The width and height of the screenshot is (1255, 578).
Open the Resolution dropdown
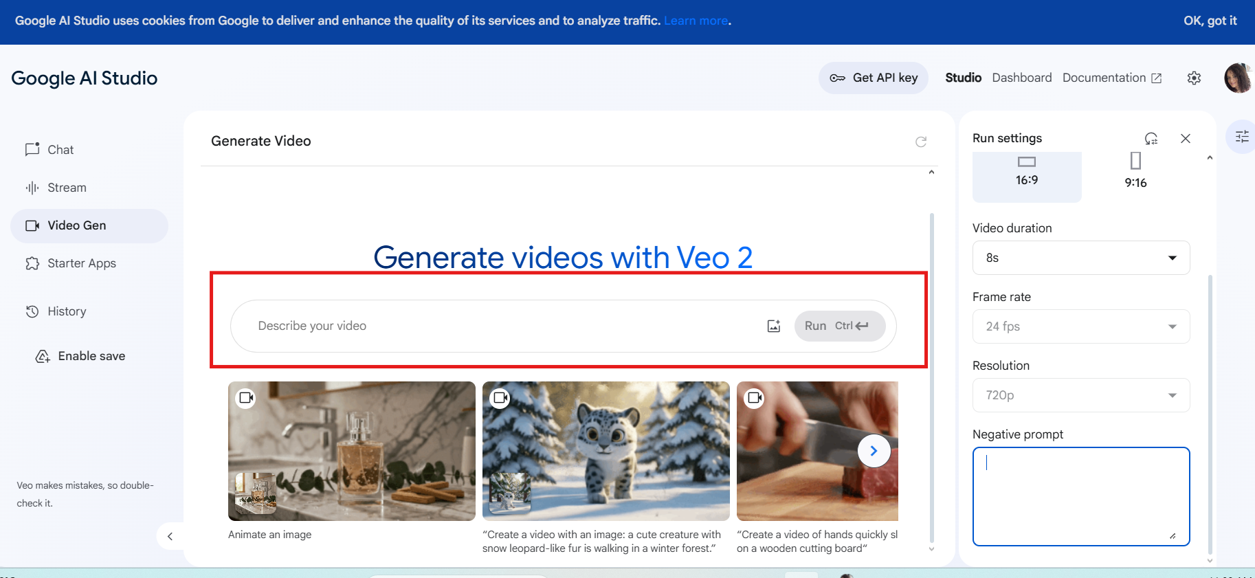[x=1080, y=395]
